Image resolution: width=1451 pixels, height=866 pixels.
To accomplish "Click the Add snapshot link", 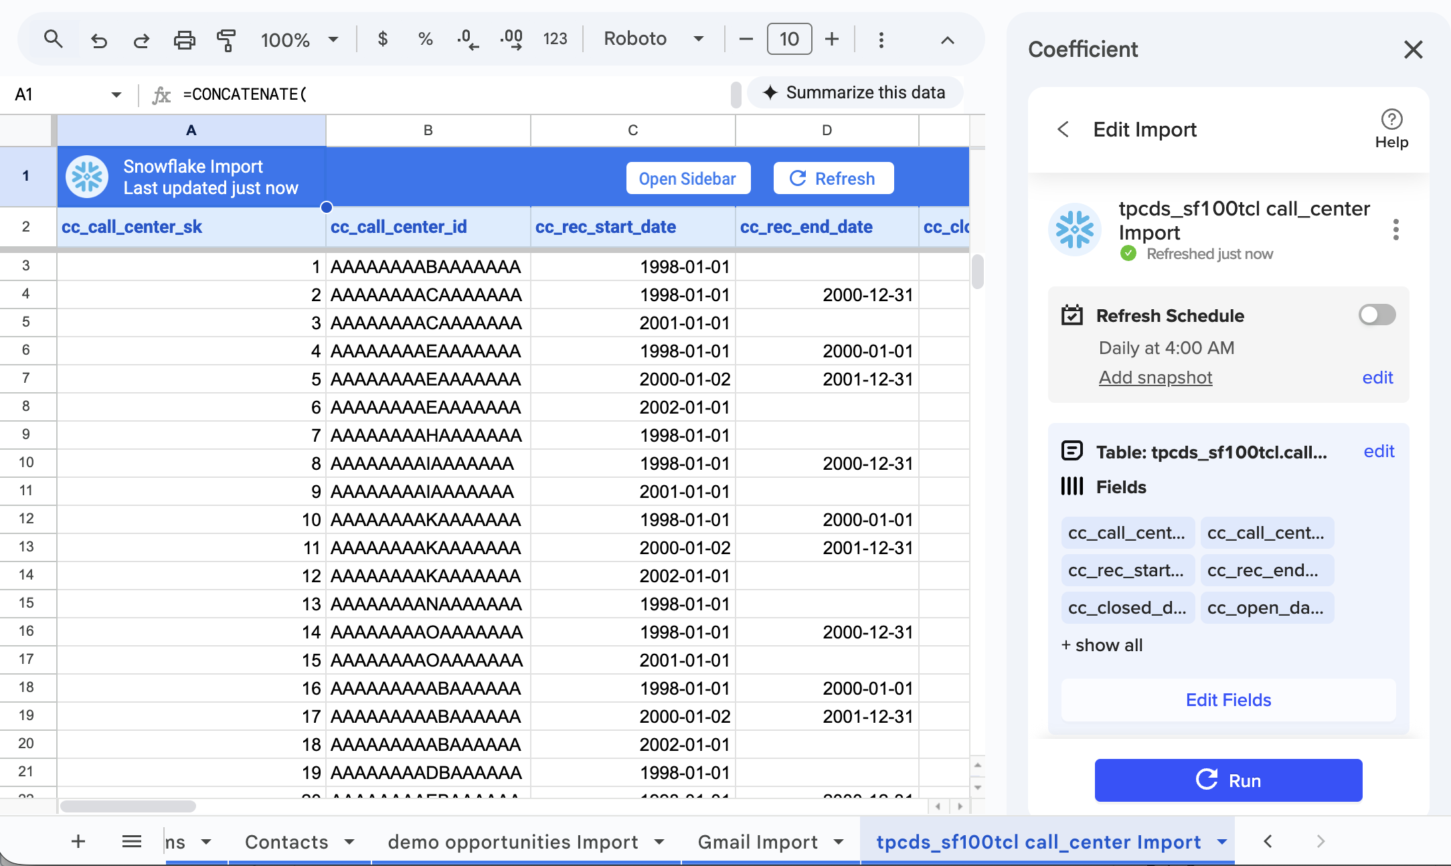I will (1155, 377).
